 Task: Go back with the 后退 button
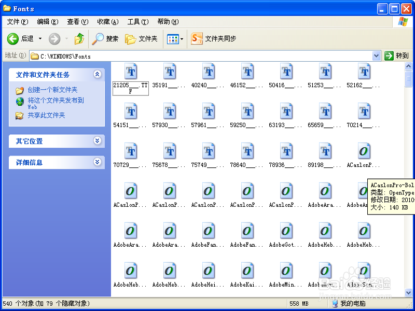coord(20,39)
